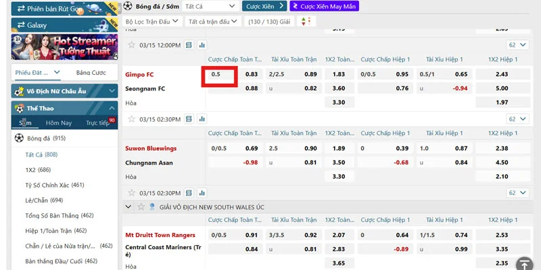The height and width of the screenshot is (270, 541).
Task: Open list icon below Chungnam Asan match
Action: (189, 193)
